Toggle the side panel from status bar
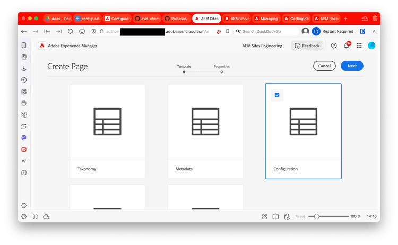This screenshot has width=398, height=245. pyautogui.click(x=35, y=216)
